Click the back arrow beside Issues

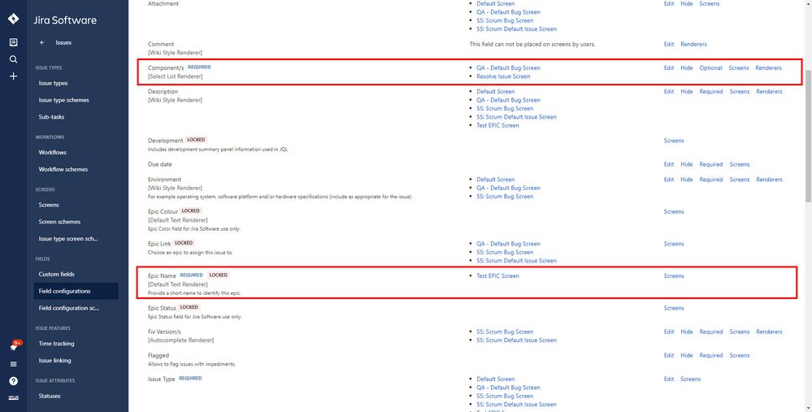click(42, 43)
